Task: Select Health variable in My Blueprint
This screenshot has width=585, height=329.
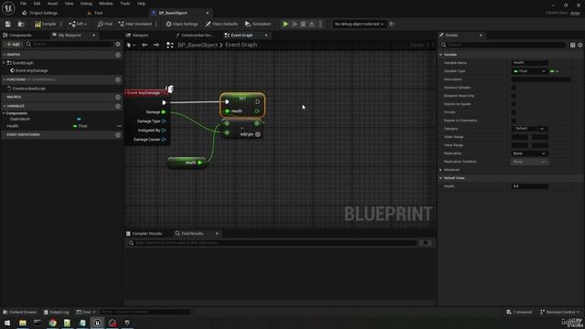Action: (13, 126)
